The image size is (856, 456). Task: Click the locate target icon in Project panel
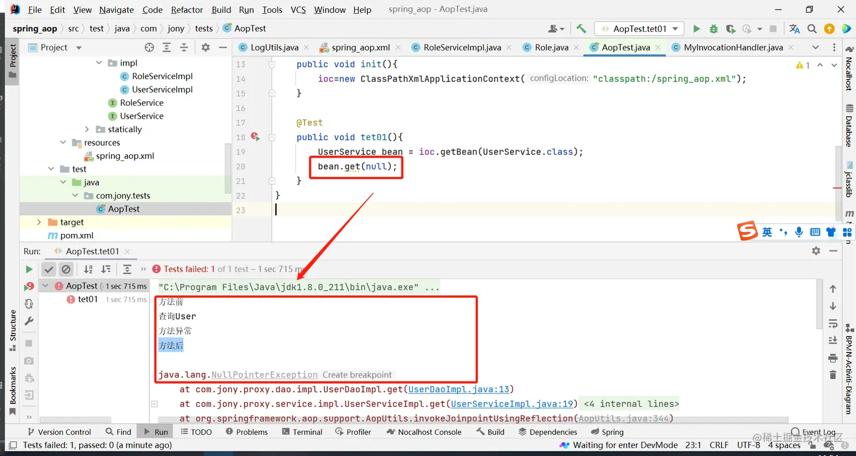[149, 47]
